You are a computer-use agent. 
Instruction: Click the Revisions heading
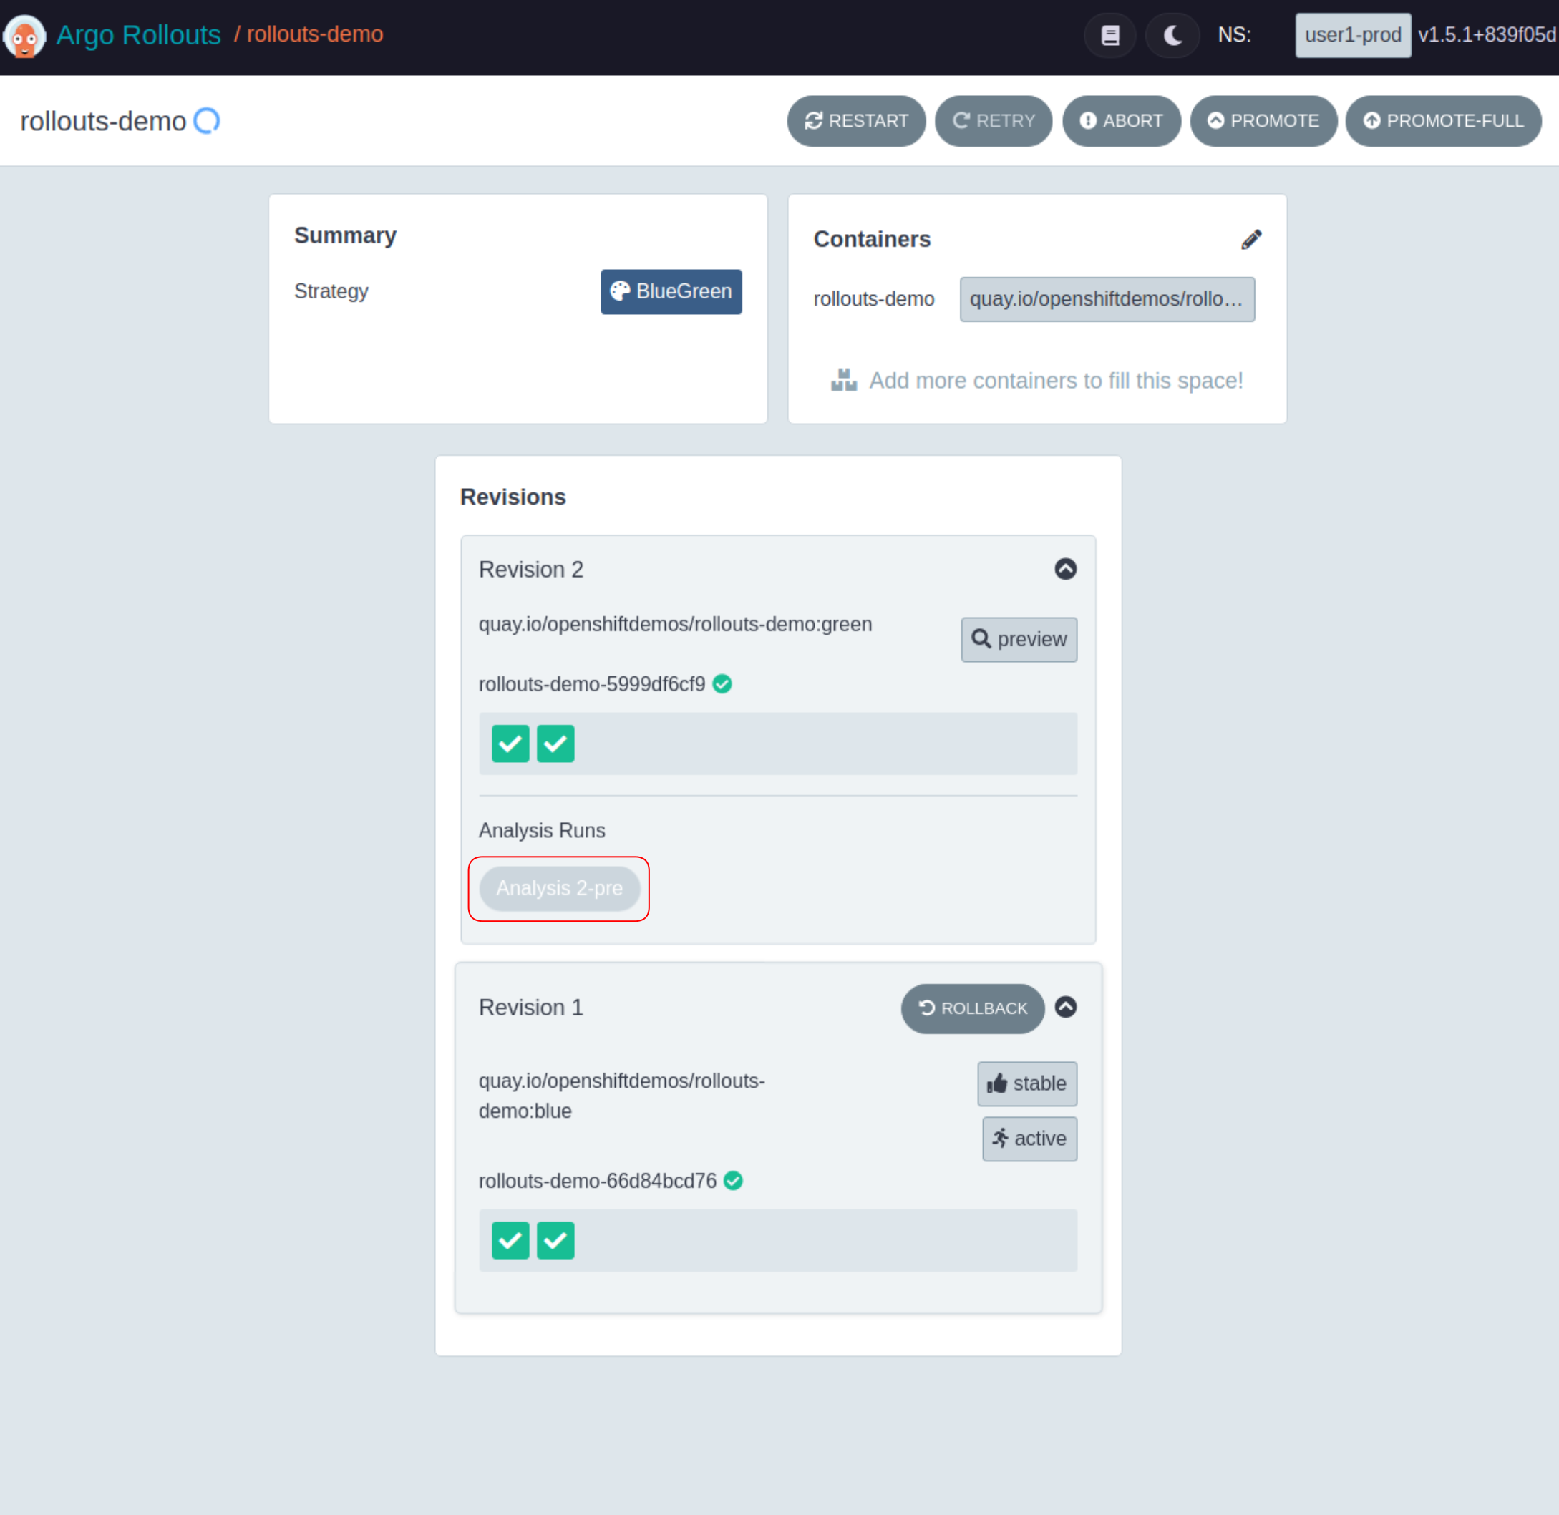[x=513, y=497]
